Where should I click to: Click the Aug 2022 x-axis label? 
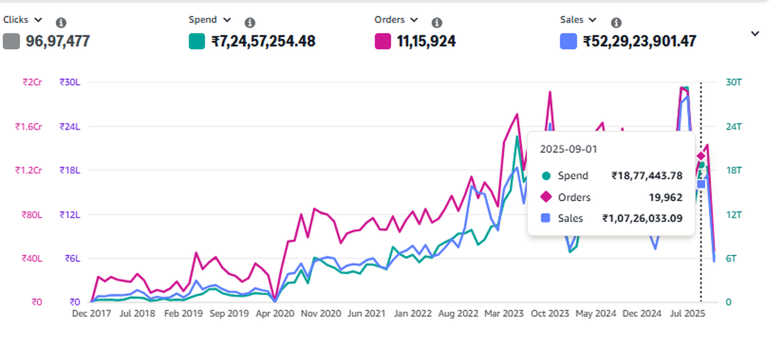(x=458, y=314)
